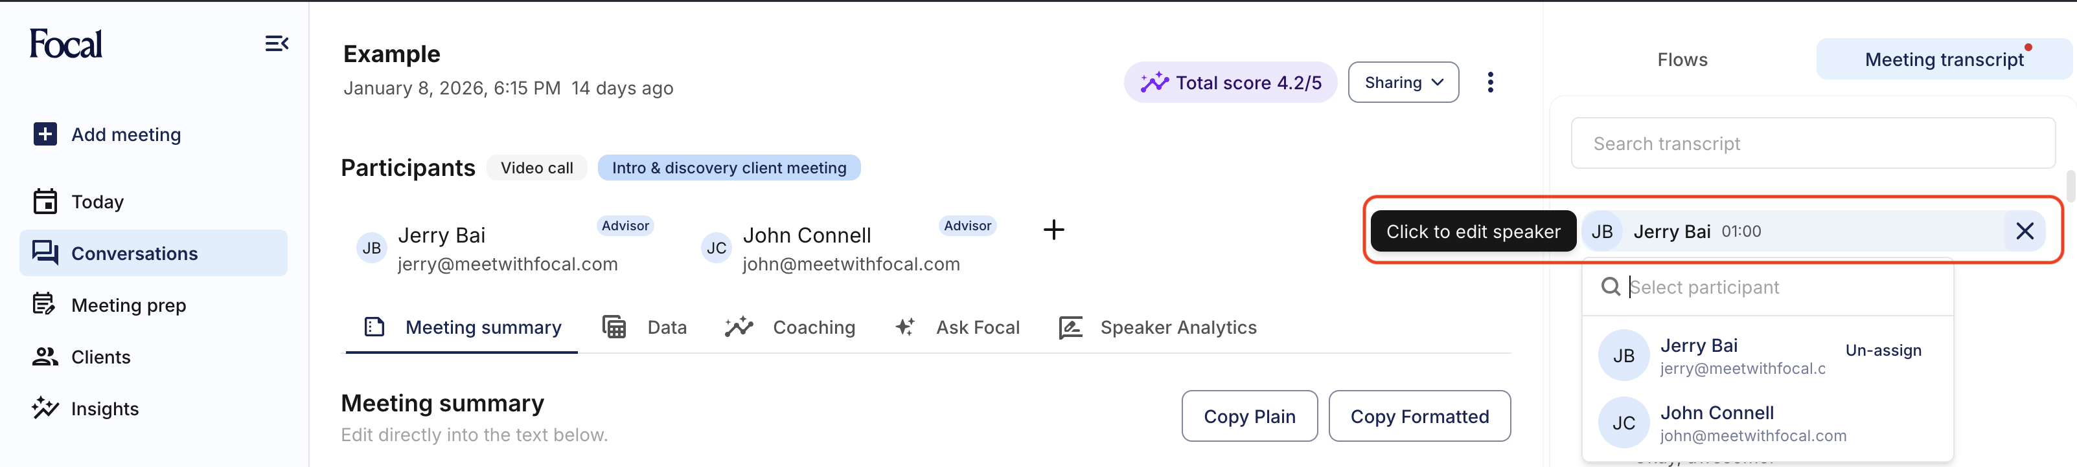The width and height of the screenshot is (2077, 467).
Task: Click the Search transcript field
Action: coord(1813,144)
